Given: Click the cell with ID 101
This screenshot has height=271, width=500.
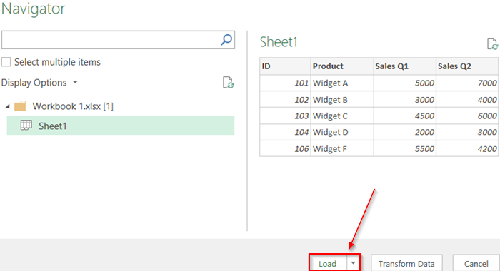Looking at the screenshot, I should (285, 83).
